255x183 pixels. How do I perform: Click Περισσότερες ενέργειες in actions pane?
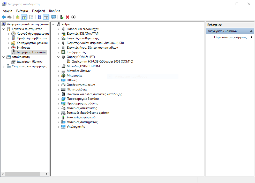point(230,37)
